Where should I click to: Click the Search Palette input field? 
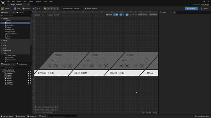click(x=16, y=15)
